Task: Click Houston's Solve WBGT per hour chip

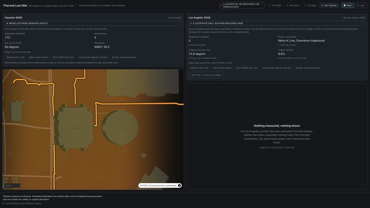Action: click(x=63, y=57)
